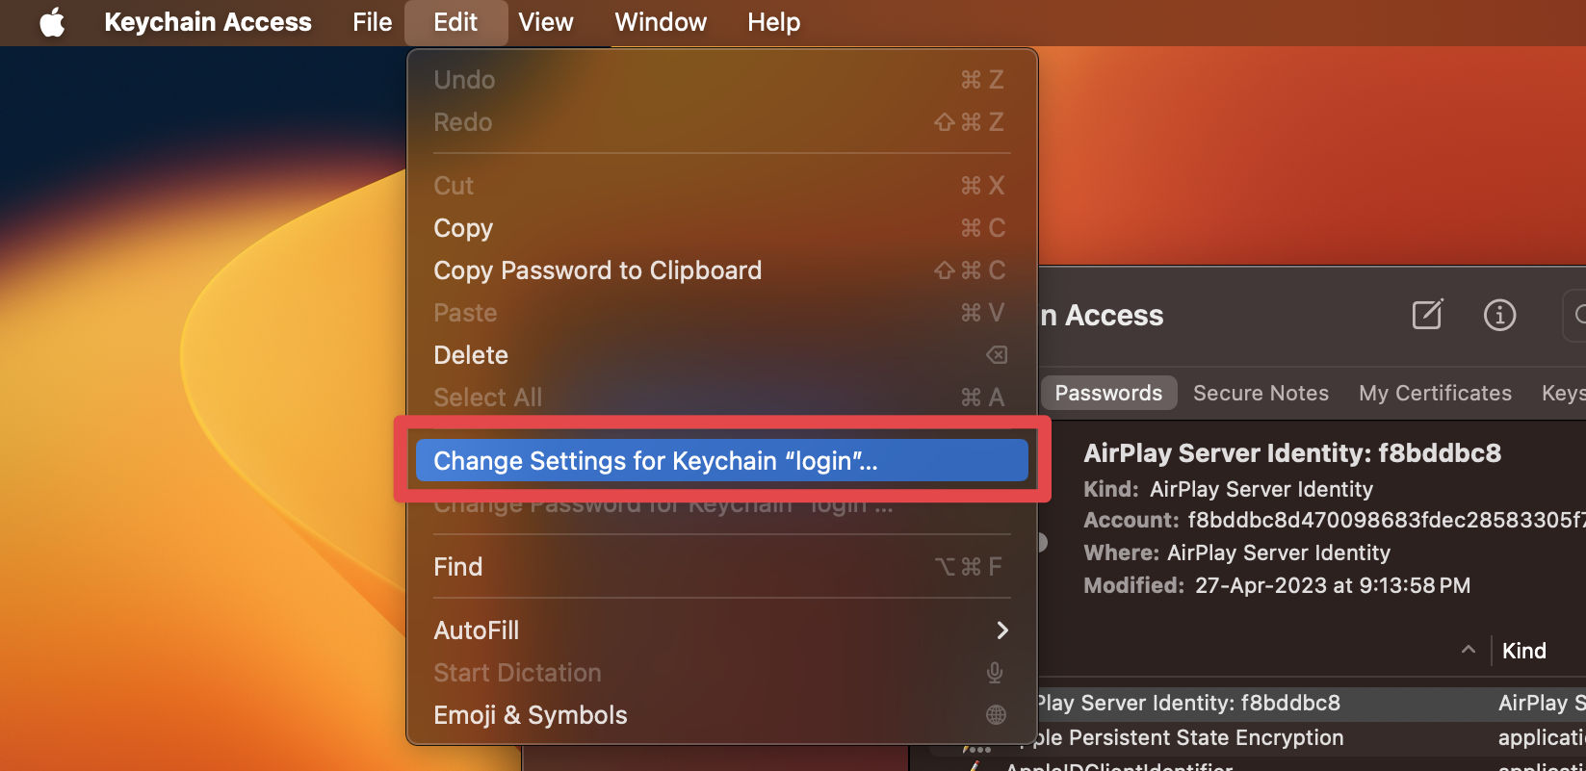The image size is (1586, 771).
Task: Click the globe icon next to Emoji & Symbols
Action: (996, 714)
